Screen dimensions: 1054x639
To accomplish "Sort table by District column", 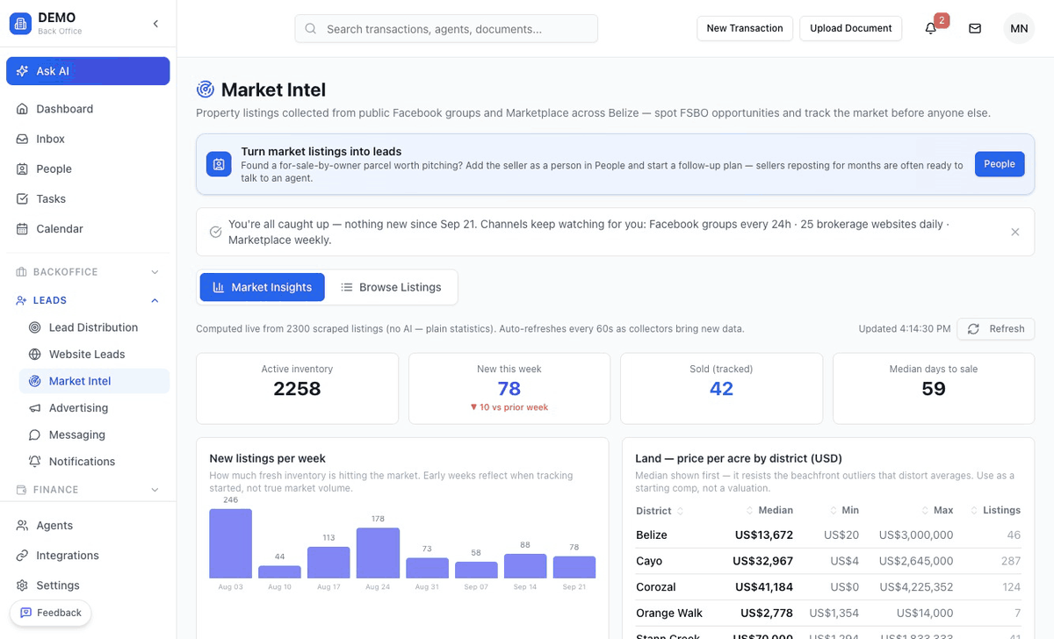I will tap(660, 511).
